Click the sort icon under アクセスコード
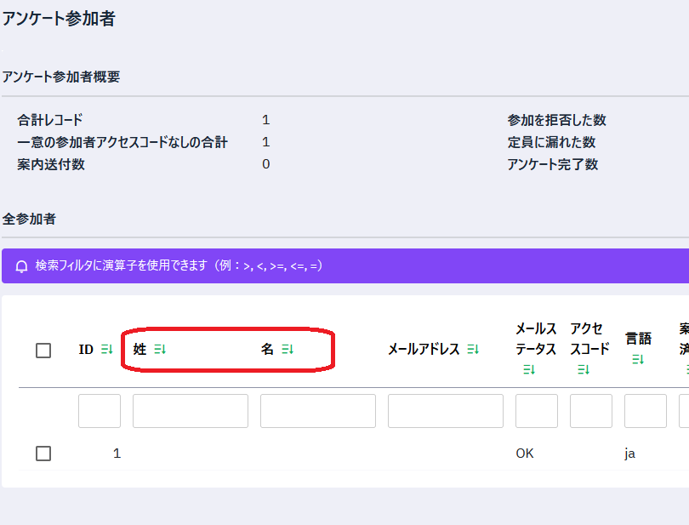The height and width of the screenshot is (525, 689). click(x=584, y=369)
